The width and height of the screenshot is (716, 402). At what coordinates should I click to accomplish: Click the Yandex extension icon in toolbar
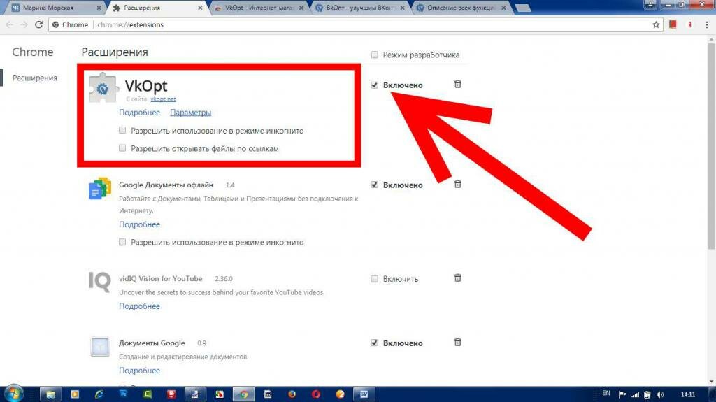(689, 24)
